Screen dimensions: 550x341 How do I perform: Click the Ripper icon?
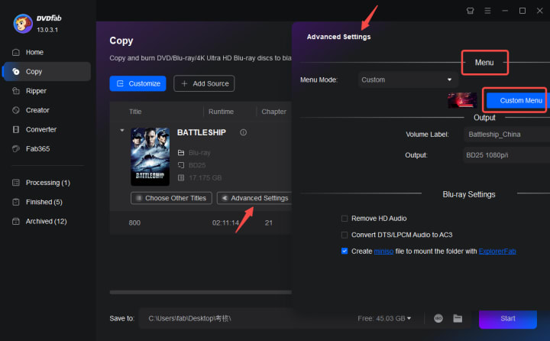click(16, 91)
